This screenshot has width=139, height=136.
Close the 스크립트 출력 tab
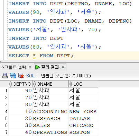30,67
